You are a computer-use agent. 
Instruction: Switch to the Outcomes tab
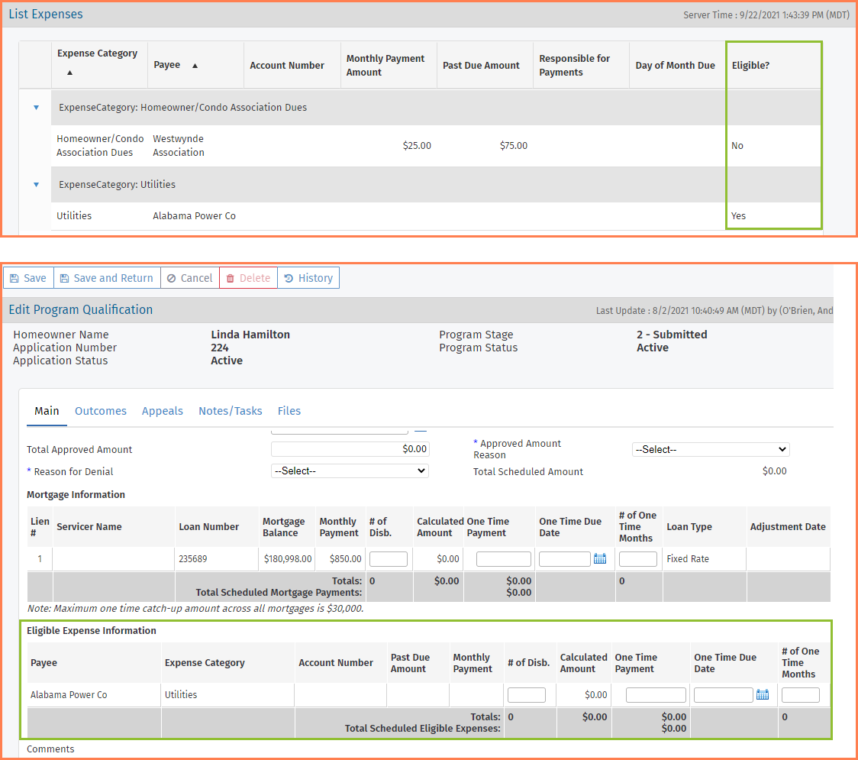click(x=101, y=411)
